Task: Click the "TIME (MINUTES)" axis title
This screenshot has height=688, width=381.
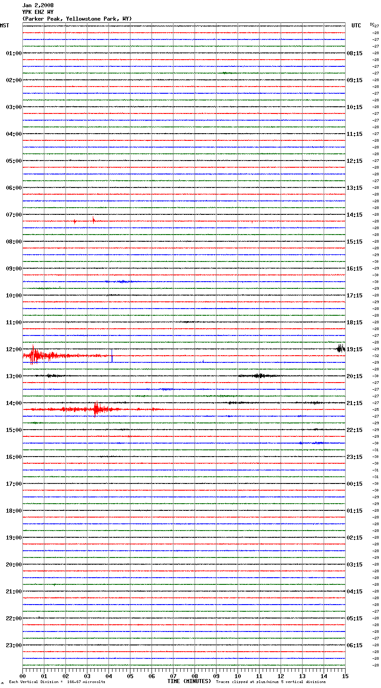Action: click(189, 681)
